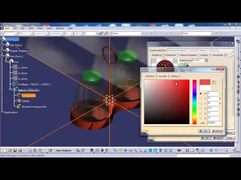Click the Zoom In magnifier icon
This screenshot has width=241, height=180.
(135, 151)
